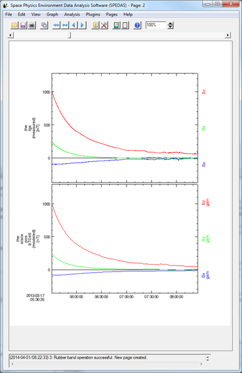Click the red 'Bz gsm' label of the bottom panel
The height and width of the screenshot is (373, 242).
point(206,202)
